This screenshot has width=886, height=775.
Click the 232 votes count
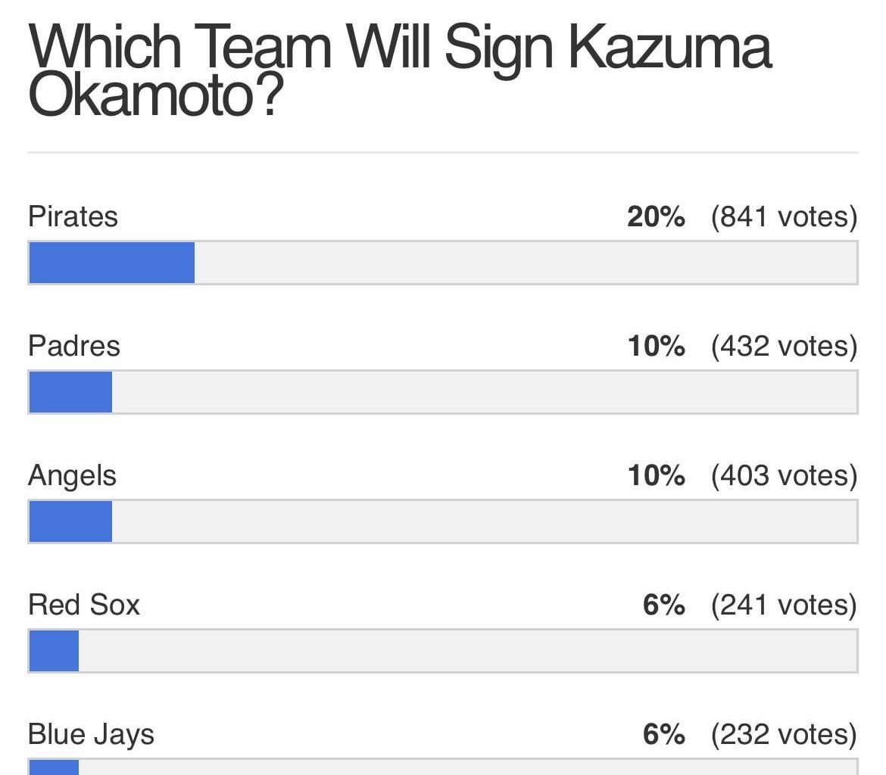point(784,734)
